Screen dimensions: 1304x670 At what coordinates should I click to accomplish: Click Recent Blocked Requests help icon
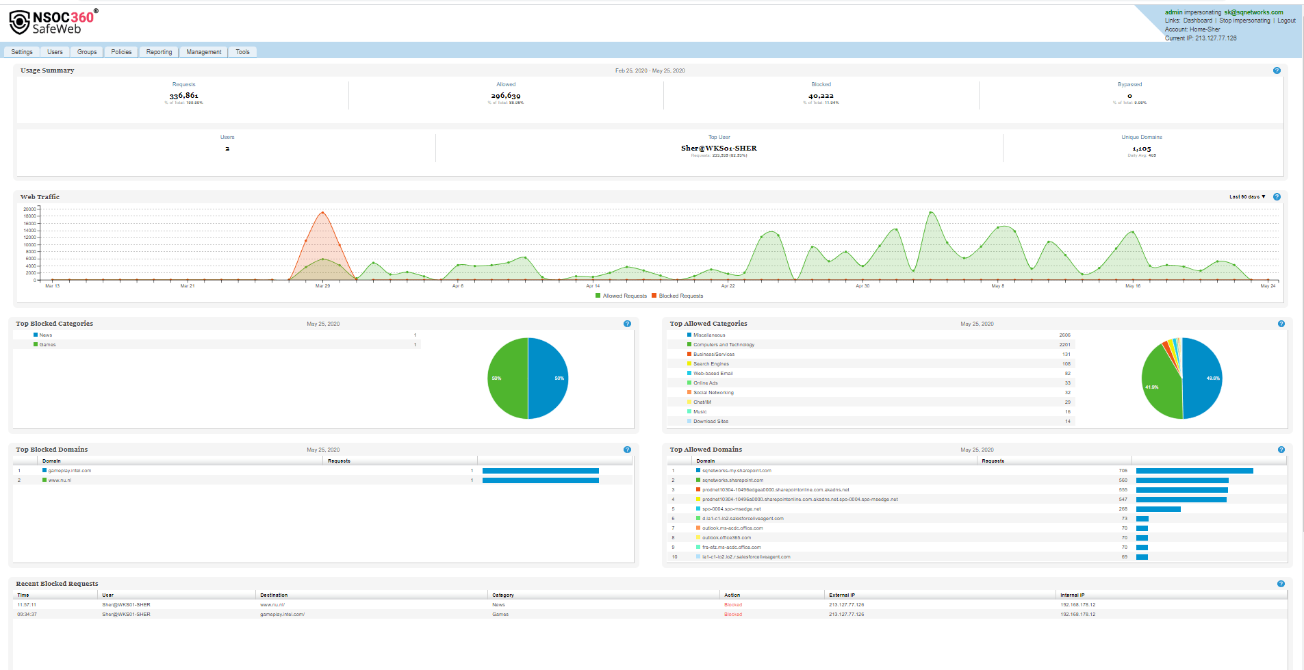[1281, 584]
